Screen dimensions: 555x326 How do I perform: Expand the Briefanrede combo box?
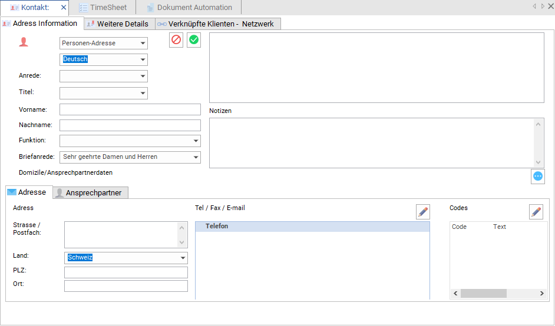pos(130,157)
